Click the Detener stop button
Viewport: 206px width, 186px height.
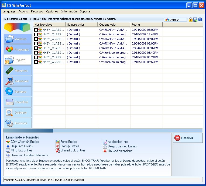(x=188, y=138)
